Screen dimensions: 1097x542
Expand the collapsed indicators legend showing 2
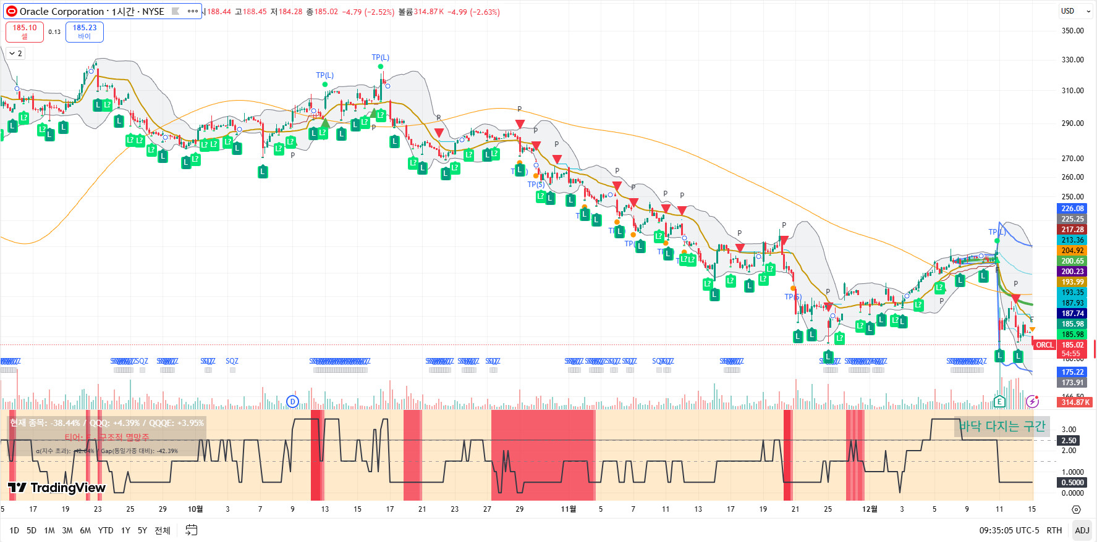(x=15, y=54)
